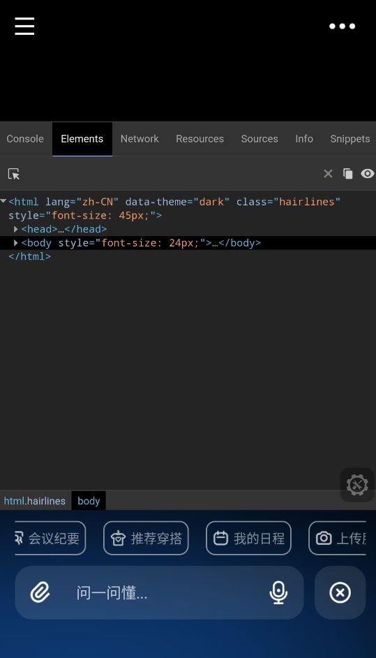This screenshot has width=376, height=658.
Task: Open the three-dot more options menu
Action: tap(342, 26)
